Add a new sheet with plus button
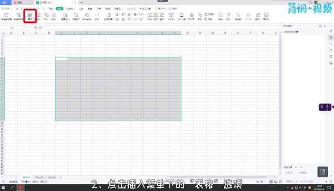 pyautogui.click(x=60, y=177)
